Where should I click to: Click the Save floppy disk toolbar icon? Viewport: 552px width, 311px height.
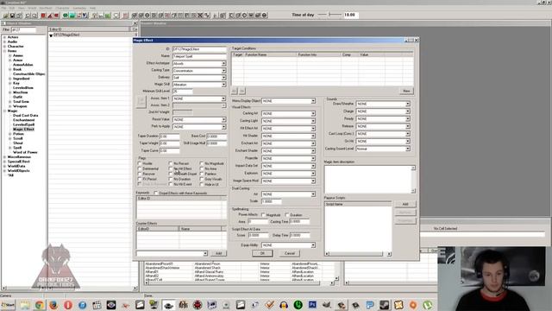[12, 16]
